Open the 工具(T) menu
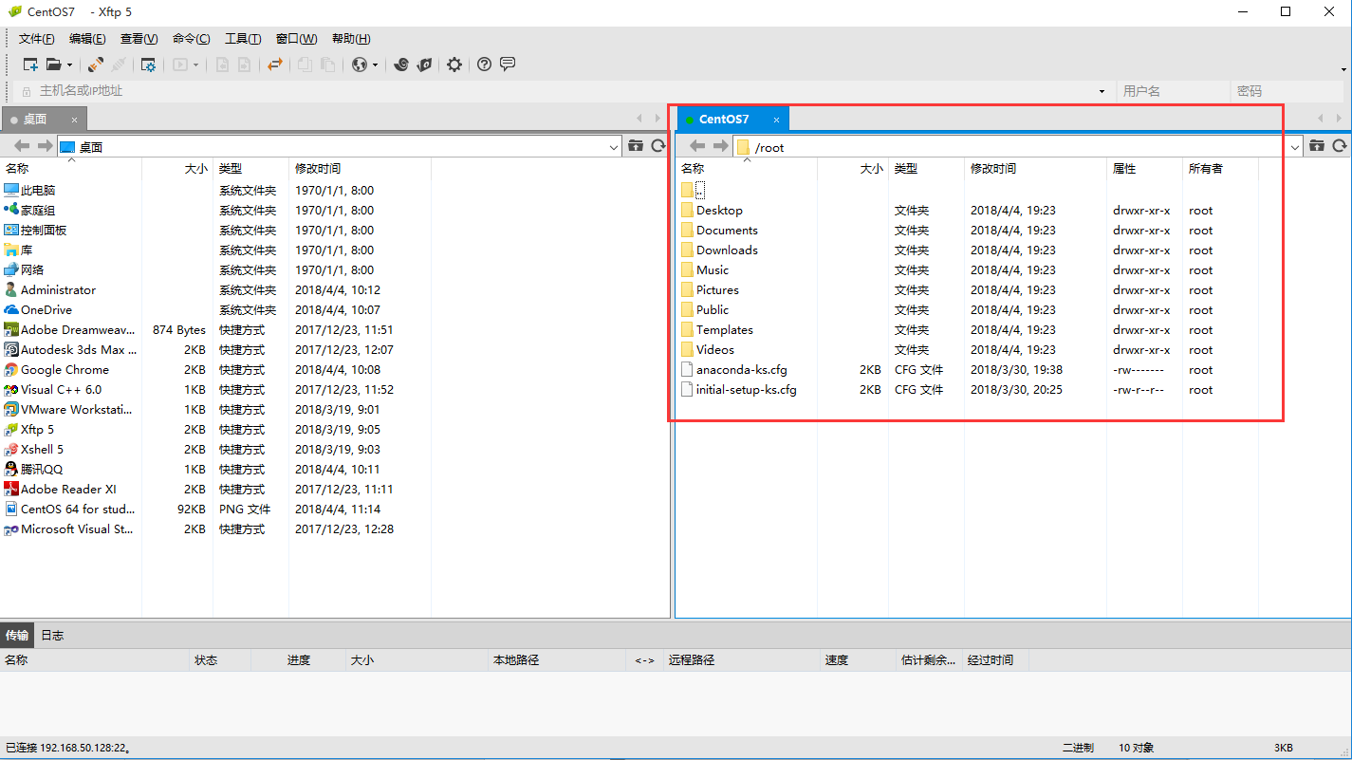Screen dimensions: 1352x760 click(242, 39)
